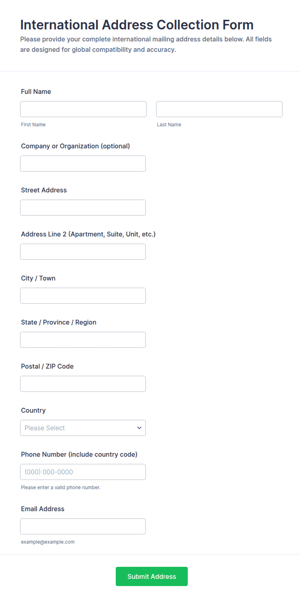Click the Street Address label
Screen dimensions: 300x602
(44, 190)
